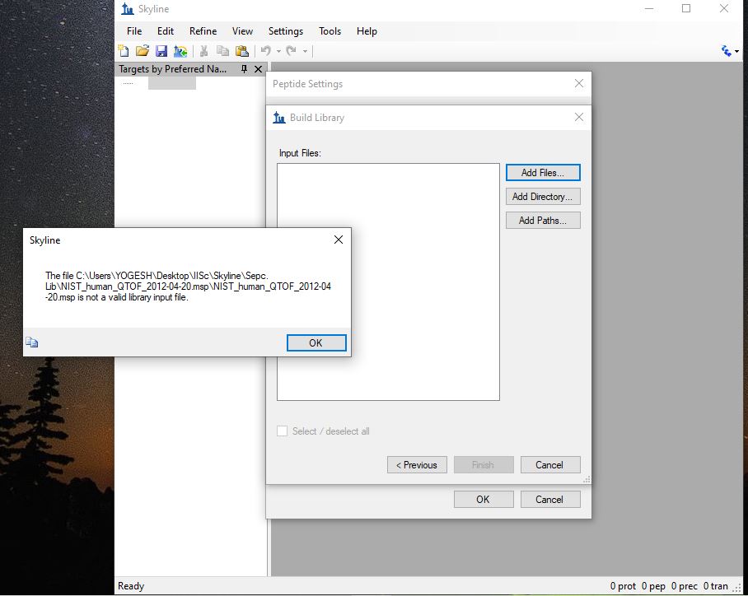748x596 pixels.
Task: Close the Targets by Preferred Name panel
Action: [258, 69]
